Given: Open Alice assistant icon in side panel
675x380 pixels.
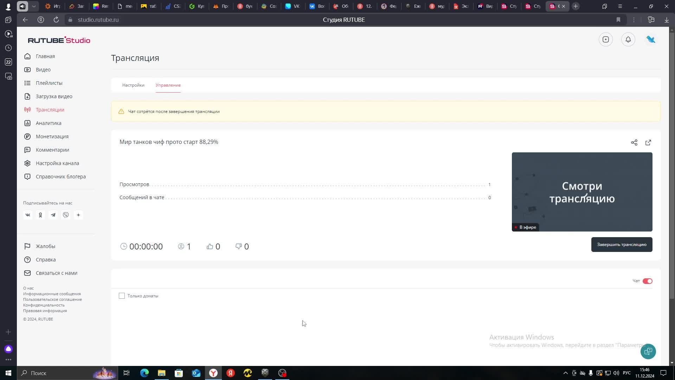Looking at the screenshot, I should 8,349.
